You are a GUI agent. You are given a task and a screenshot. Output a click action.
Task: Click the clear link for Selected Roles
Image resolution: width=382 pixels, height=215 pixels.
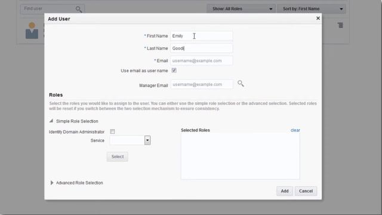pyautogui.click(x=295, y=130)
